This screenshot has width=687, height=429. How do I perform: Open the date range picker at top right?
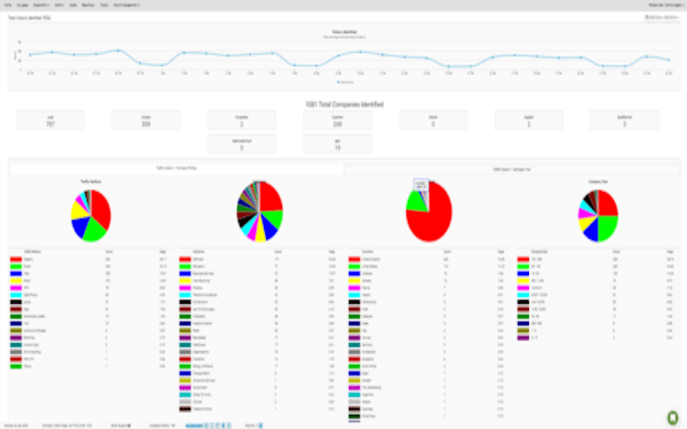click(661, 17)
